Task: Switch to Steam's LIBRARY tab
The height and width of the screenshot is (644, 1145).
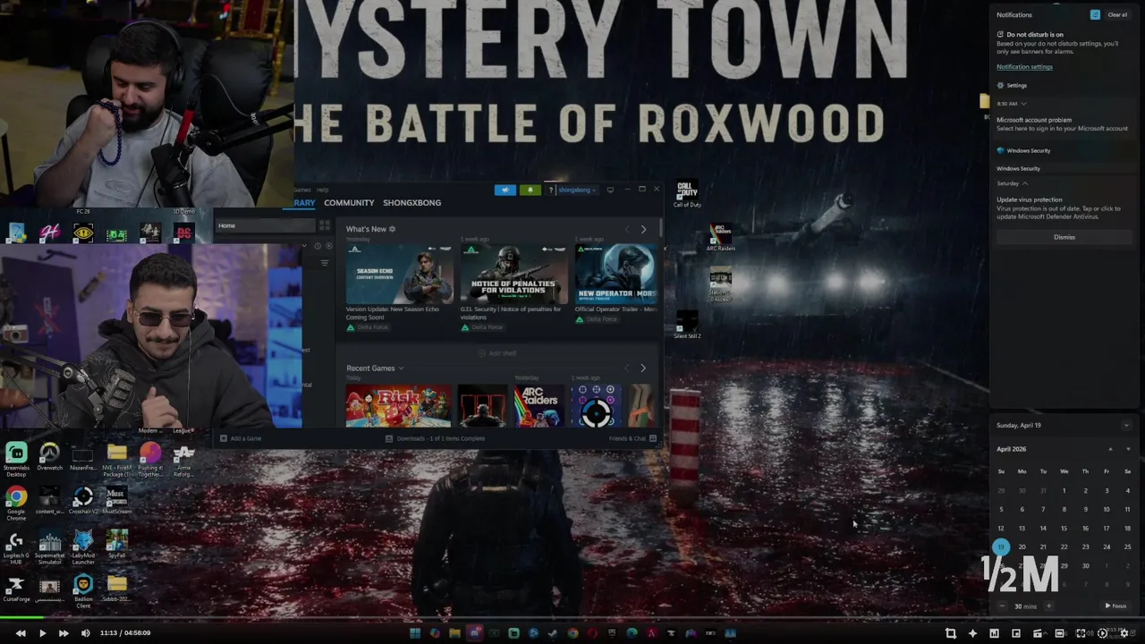Action: pyautogui.click(x=304, y=203)
